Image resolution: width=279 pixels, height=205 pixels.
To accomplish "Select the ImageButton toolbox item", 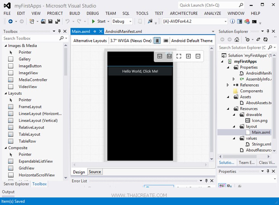I will (30, 66).
